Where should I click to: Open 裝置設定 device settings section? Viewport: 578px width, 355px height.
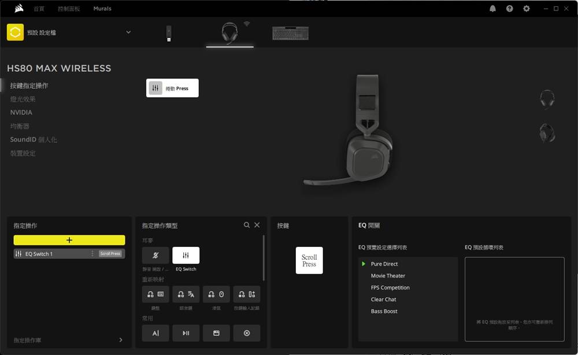point(23,153)
